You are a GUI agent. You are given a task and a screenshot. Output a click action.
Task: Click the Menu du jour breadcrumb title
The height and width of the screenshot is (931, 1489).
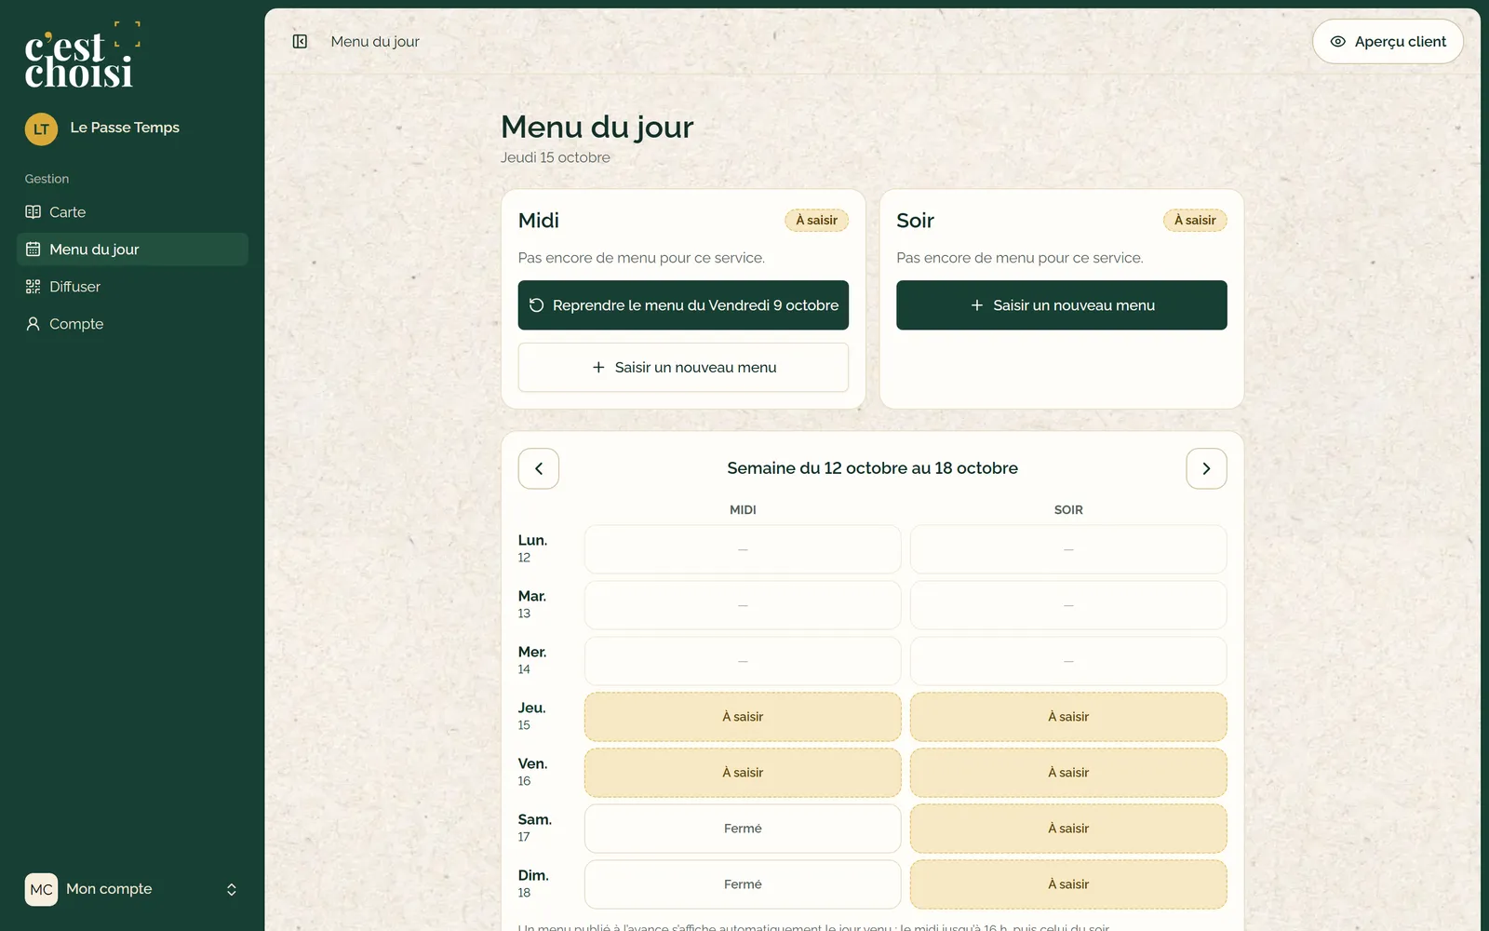375,41
